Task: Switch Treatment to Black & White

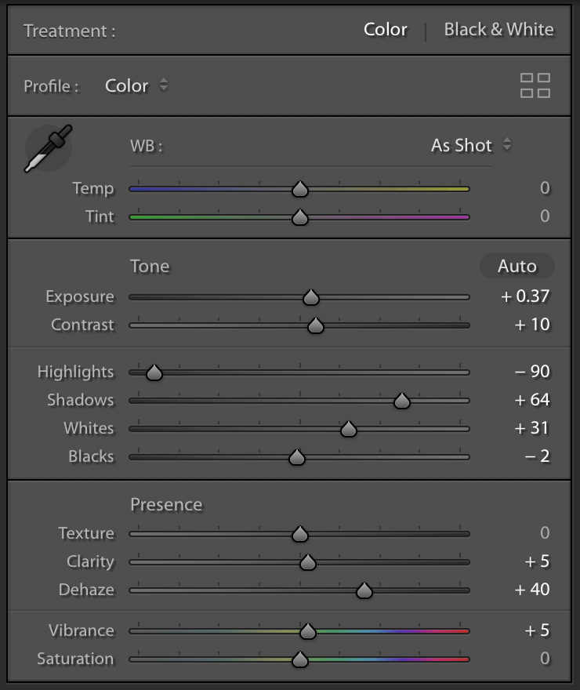Action: point(499,30)
